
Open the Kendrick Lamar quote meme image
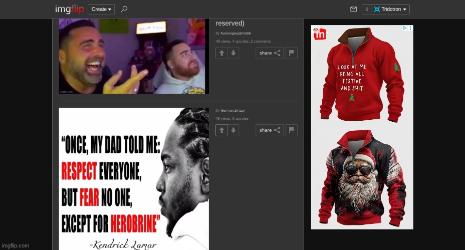click(x=134, y=179)
